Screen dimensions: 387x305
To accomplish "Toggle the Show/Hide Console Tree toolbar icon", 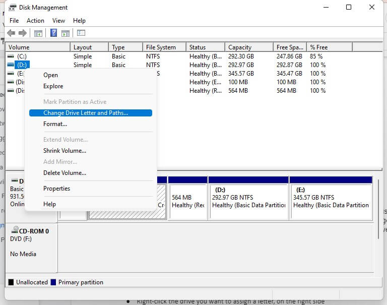I will pos(38,33).
